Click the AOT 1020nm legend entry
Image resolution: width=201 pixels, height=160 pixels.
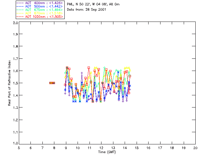[x=40, y=17]
